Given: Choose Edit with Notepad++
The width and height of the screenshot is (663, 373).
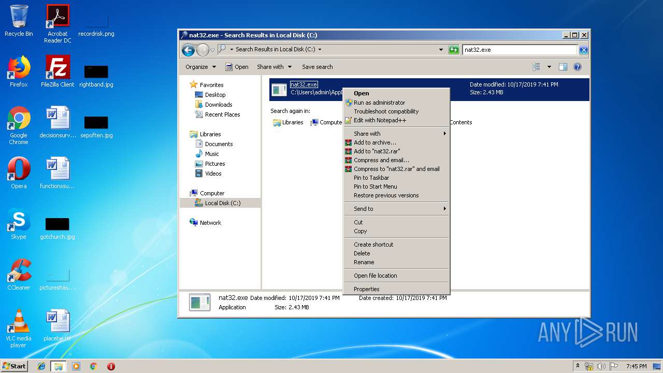Looking at the screenshot, I should pyautogui.click(x=397, y=120).
